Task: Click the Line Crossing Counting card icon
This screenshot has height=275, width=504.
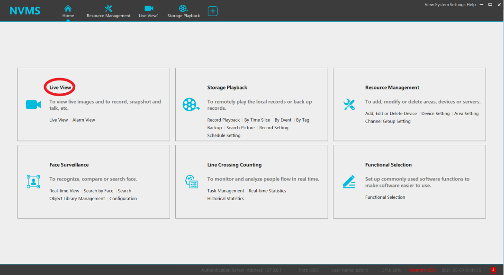Action: coord(191,182)
